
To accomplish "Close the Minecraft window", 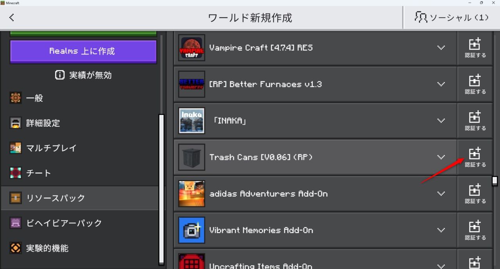I will point(493,3).
